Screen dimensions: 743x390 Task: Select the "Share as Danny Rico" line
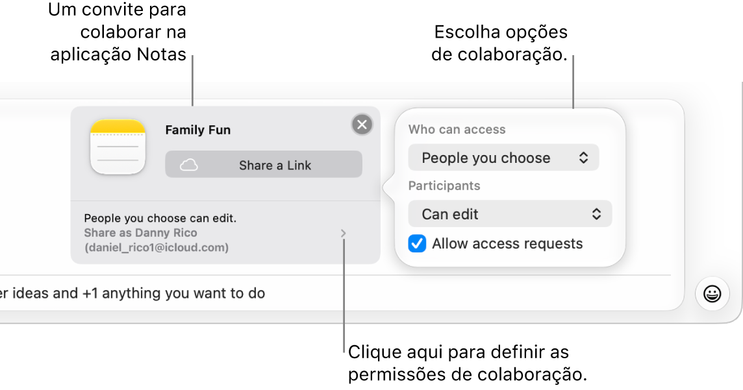point(140,233)
